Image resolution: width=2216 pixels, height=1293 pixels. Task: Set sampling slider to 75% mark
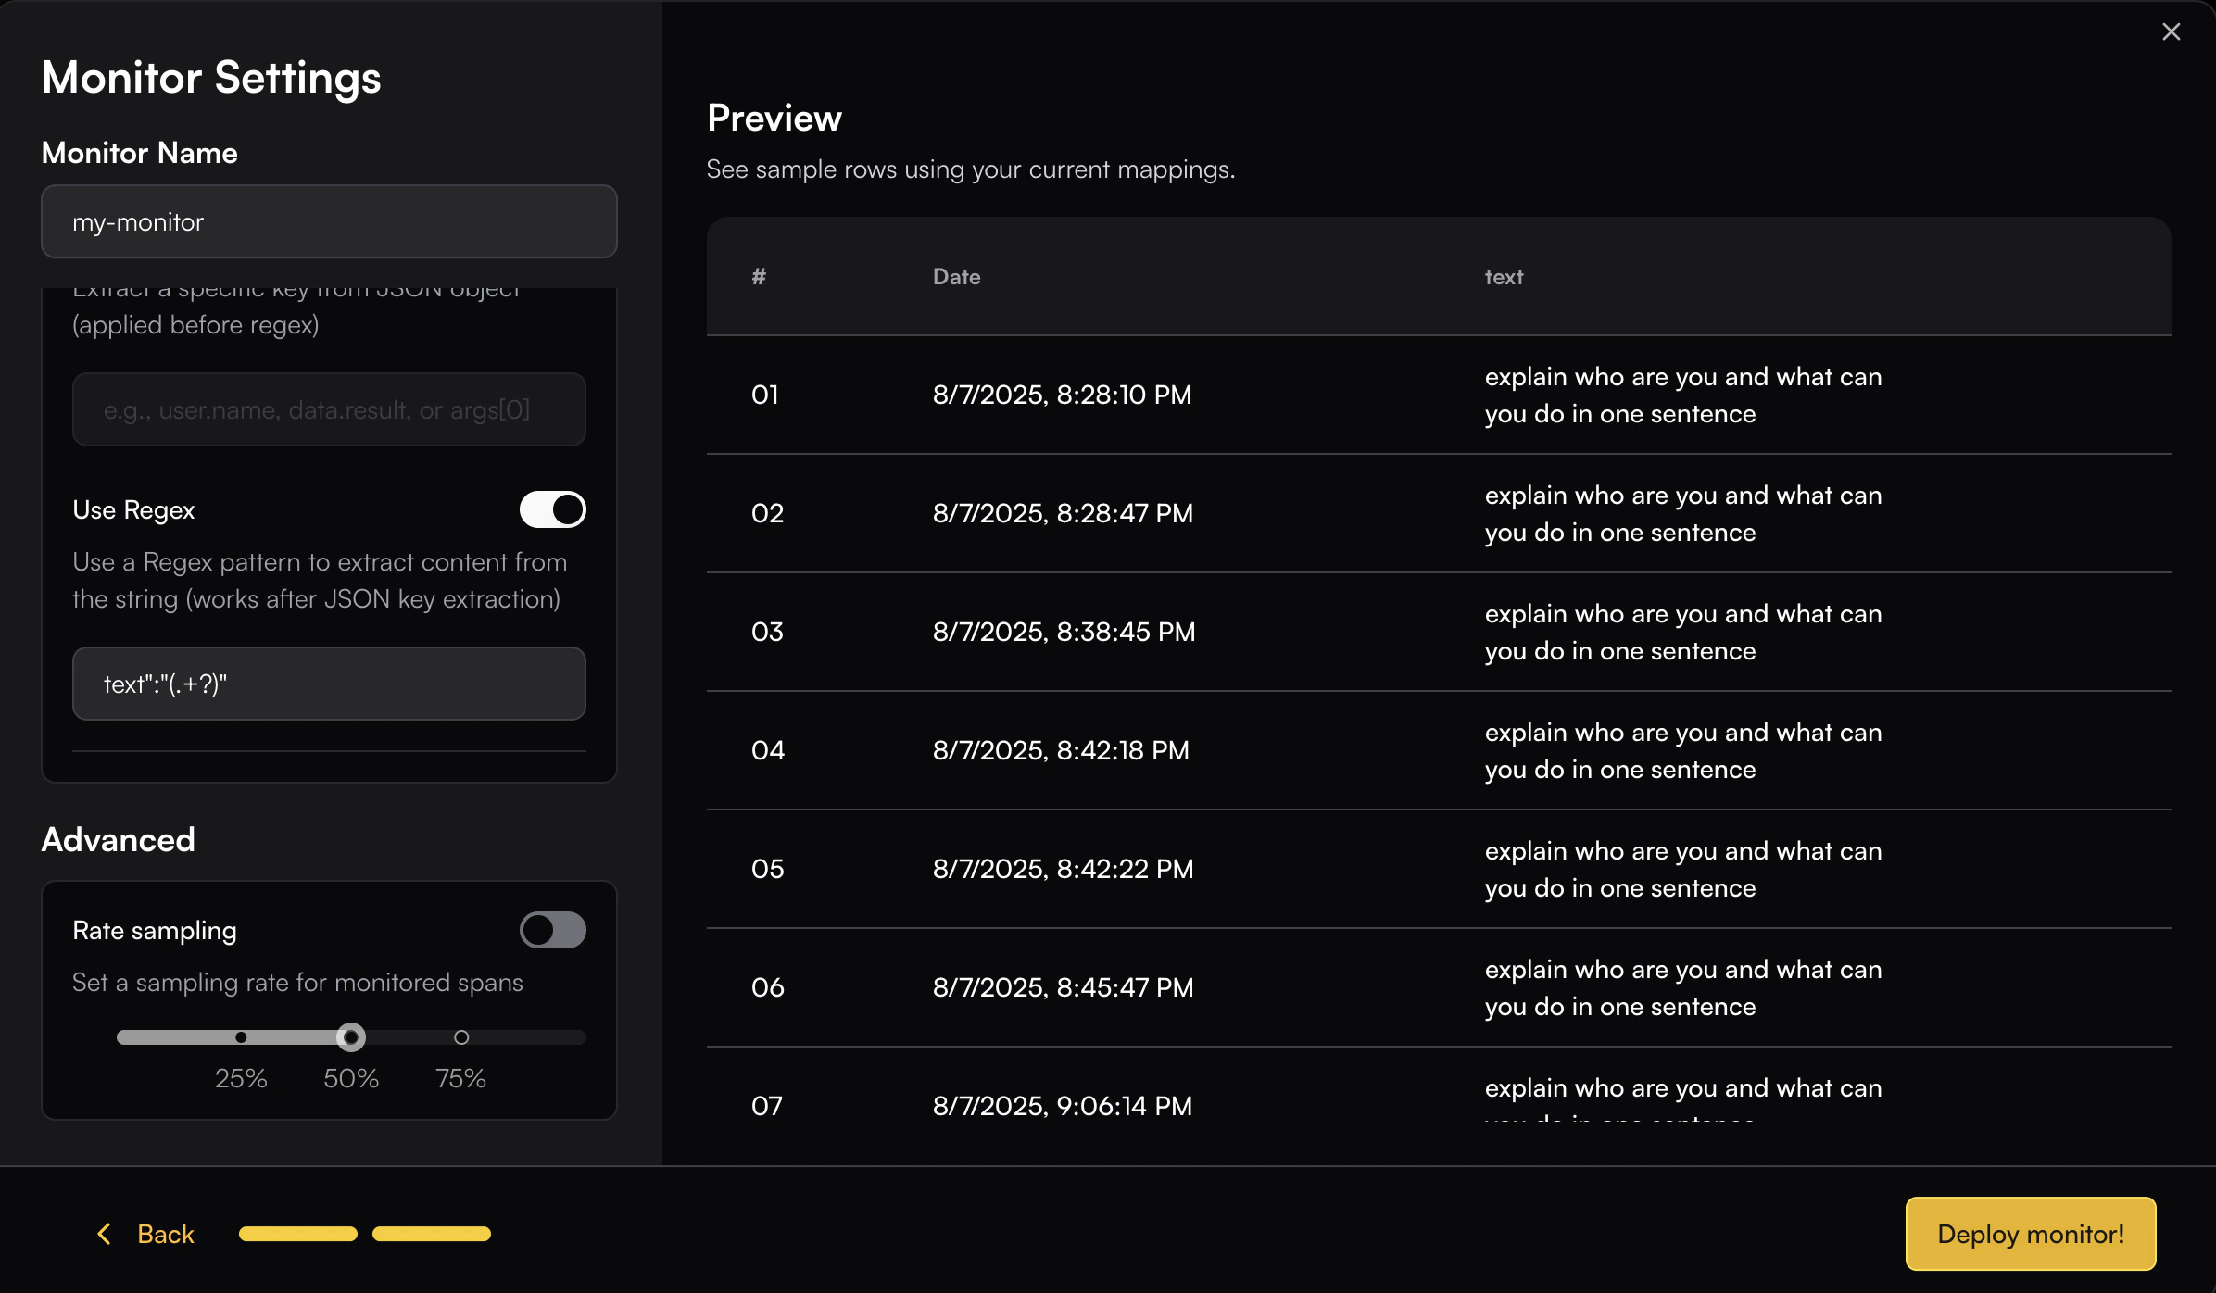(461, 1037)
